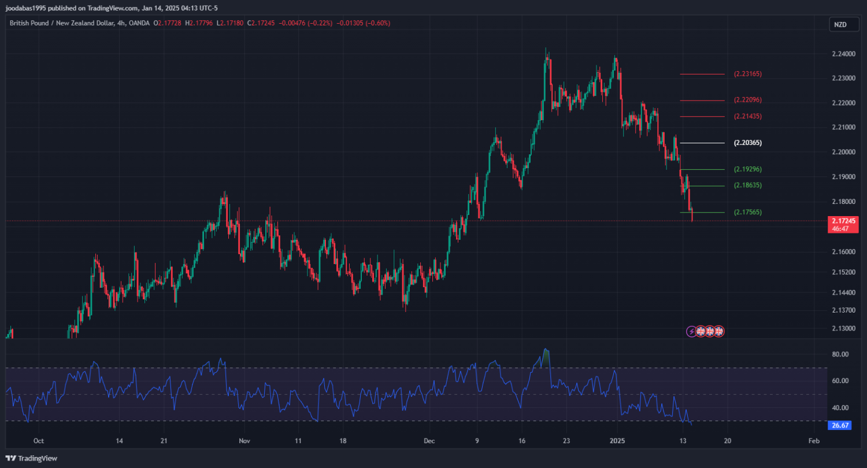867x468 pixels.
Task: Click the red current price label 2.17245
Action: click(844, 221)
